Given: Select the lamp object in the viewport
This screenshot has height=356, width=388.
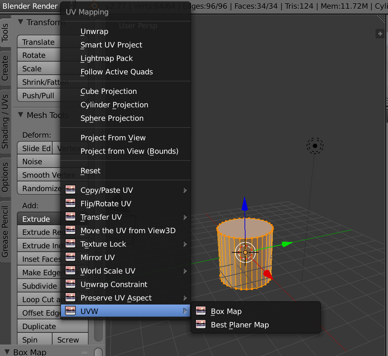Looking at the screenshot, I should tap(315, 146).
